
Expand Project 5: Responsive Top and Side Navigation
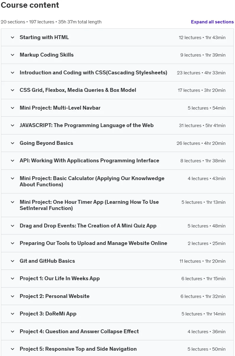click(x=78, y=349)
